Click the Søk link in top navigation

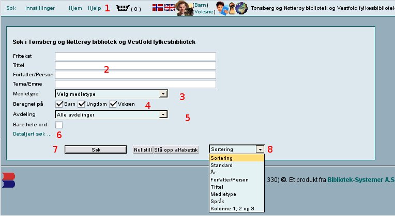(11, 8)
